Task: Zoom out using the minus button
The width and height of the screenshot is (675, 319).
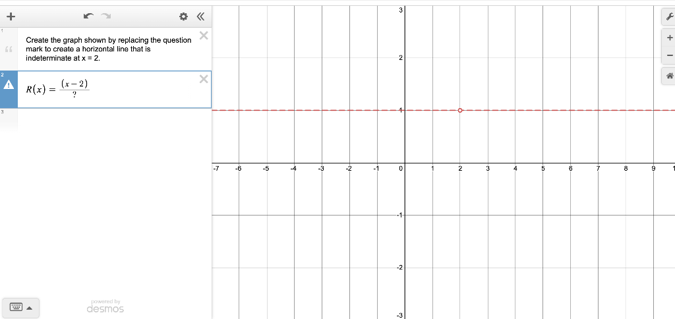Action: [x=670, y=55]
